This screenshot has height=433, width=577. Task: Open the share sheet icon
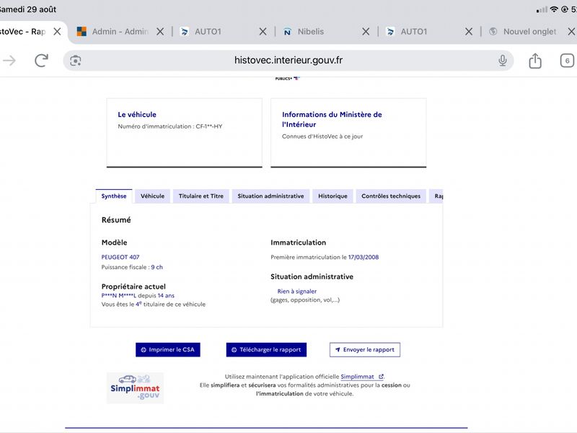[x=535, y=61]
